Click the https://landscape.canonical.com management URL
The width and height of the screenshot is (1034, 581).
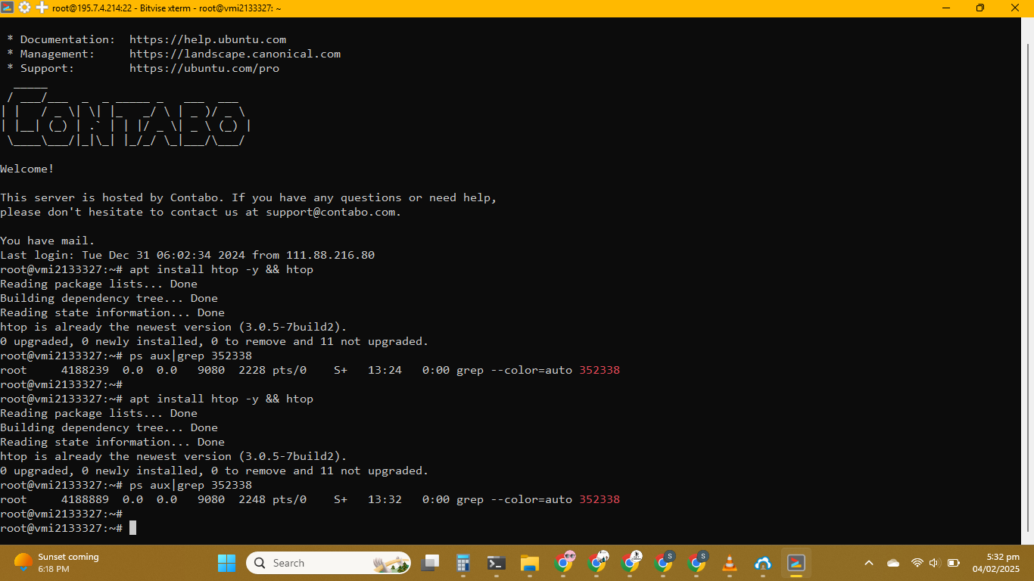pos(235,54)
